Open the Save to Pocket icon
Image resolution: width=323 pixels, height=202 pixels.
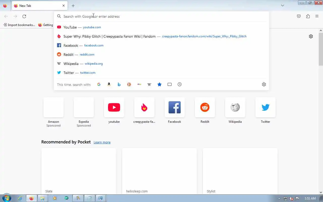(x=299, y=16)
